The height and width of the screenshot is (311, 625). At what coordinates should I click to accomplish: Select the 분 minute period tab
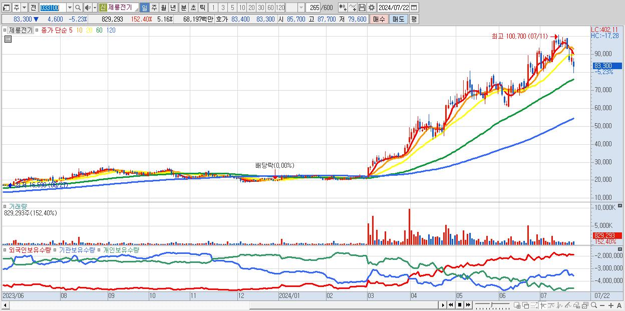[x=183, y=8]
